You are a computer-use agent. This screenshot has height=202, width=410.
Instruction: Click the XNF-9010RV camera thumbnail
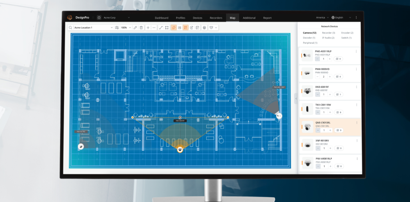(x=307, y=145)
